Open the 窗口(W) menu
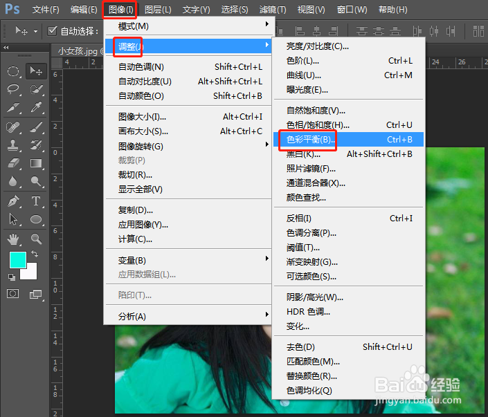The image size is (488, 417). 352,10
